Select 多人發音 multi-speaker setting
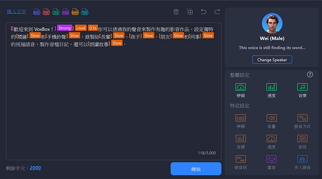 pyautogui.click(x=302, y=162)
